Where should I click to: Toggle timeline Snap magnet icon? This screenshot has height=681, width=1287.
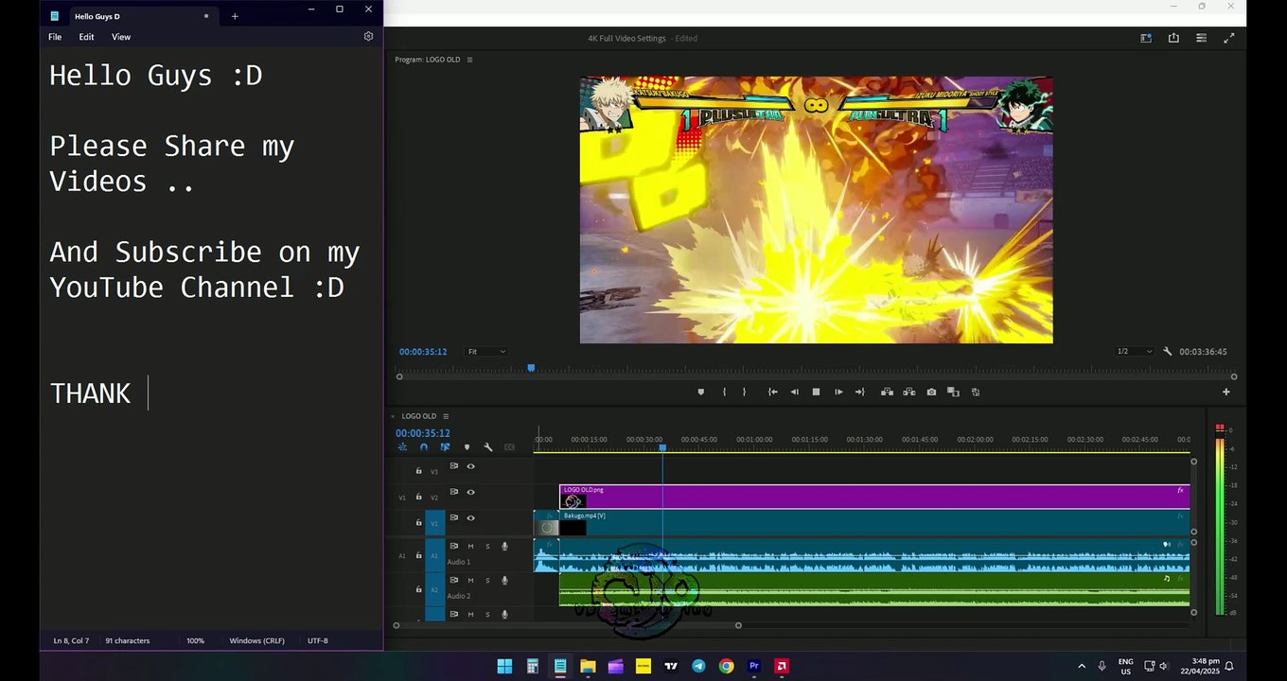[424, 446]
